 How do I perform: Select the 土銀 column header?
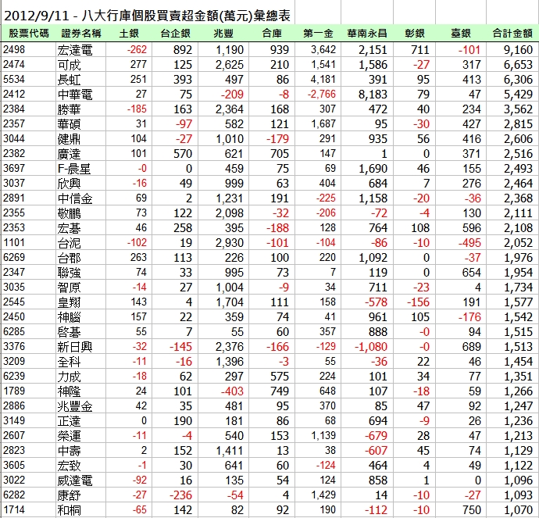click(129, 34)
